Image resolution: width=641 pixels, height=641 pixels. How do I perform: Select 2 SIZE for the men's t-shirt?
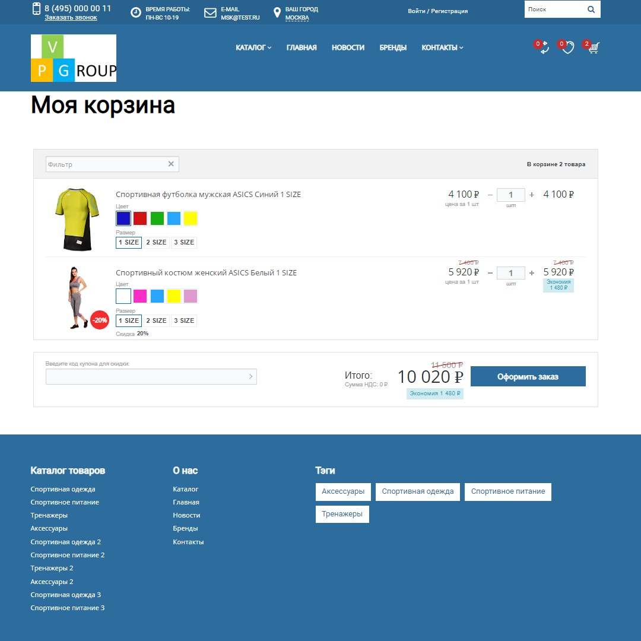tap(156, 242)
